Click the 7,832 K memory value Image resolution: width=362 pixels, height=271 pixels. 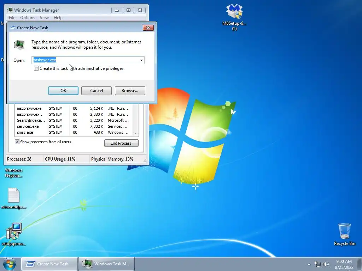coord(97,126)
